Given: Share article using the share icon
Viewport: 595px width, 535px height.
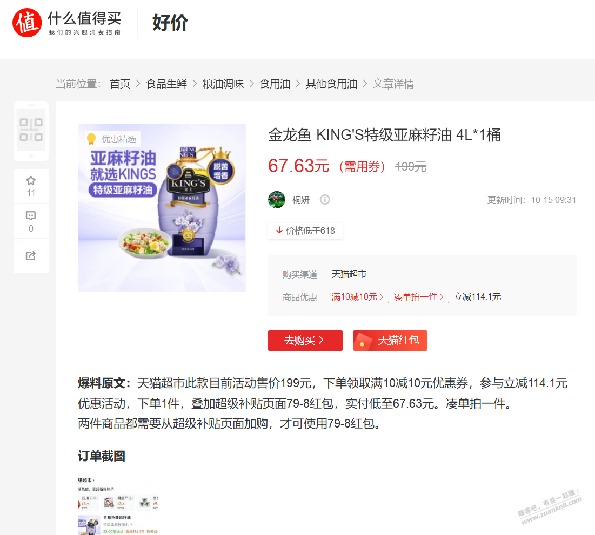Looking at the screenshot, I should (x=31, y=256).
